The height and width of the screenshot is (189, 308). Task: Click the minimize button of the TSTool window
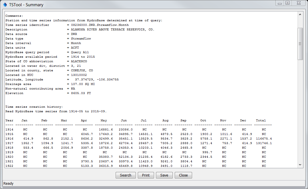[x=279, y=3]
